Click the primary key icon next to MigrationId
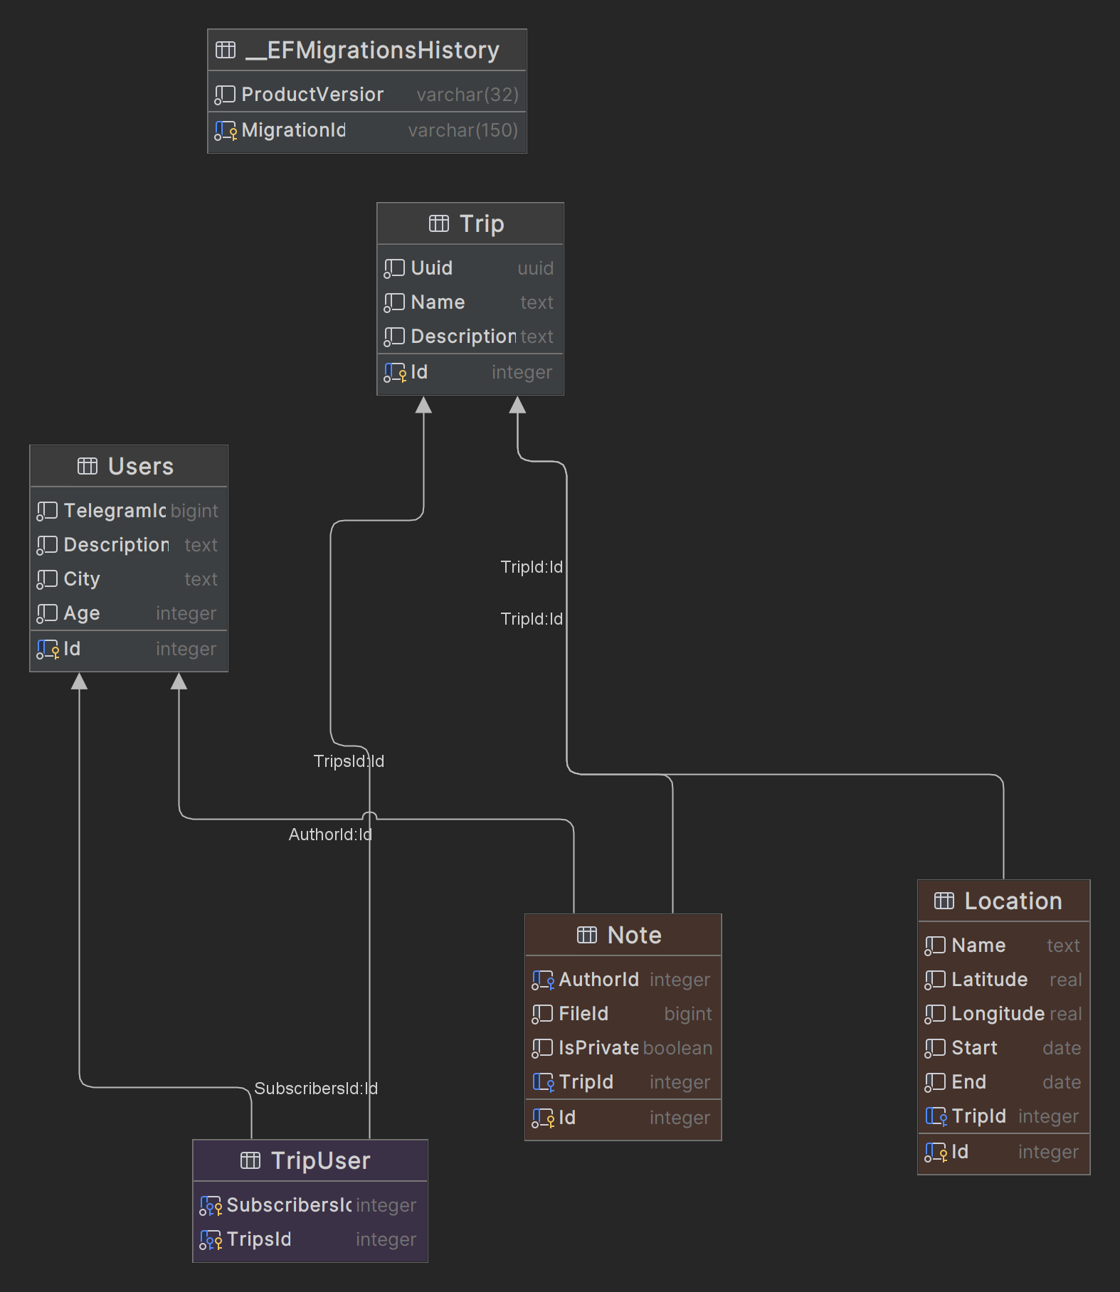 pos(226,130)
